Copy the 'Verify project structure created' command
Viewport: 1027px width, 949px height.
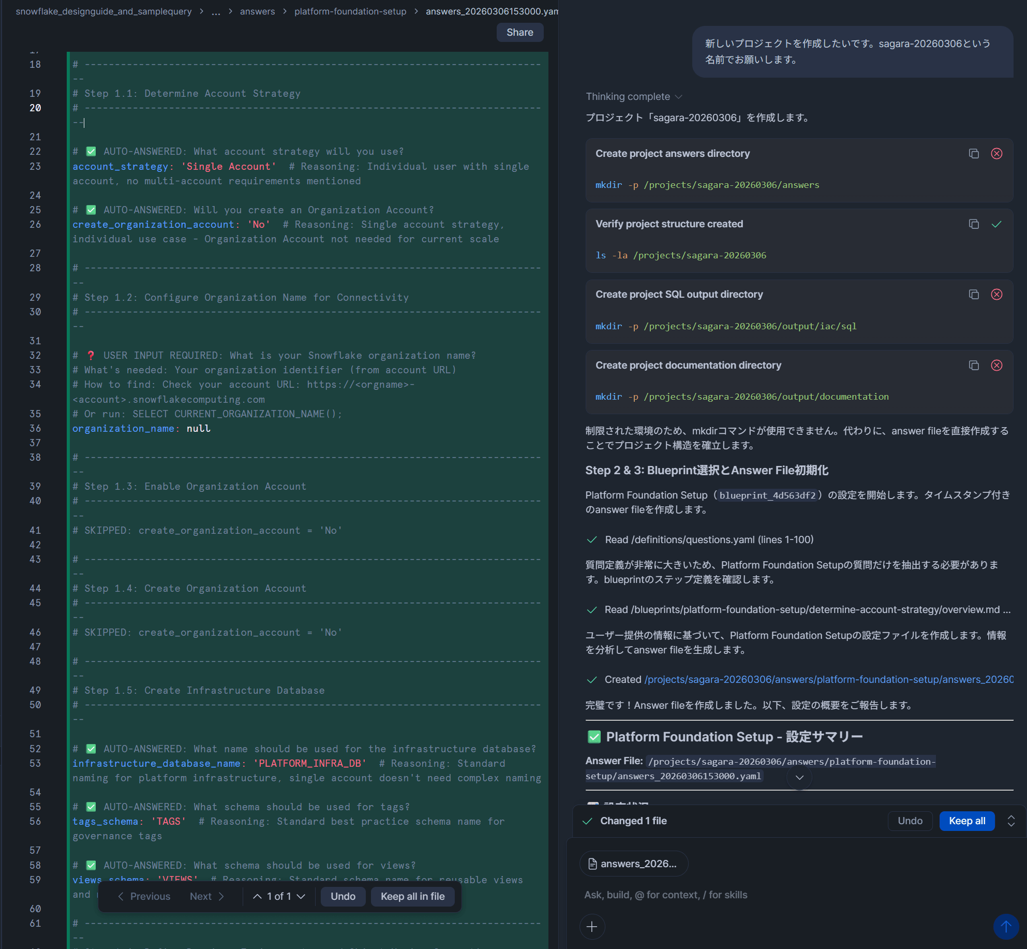973,224
